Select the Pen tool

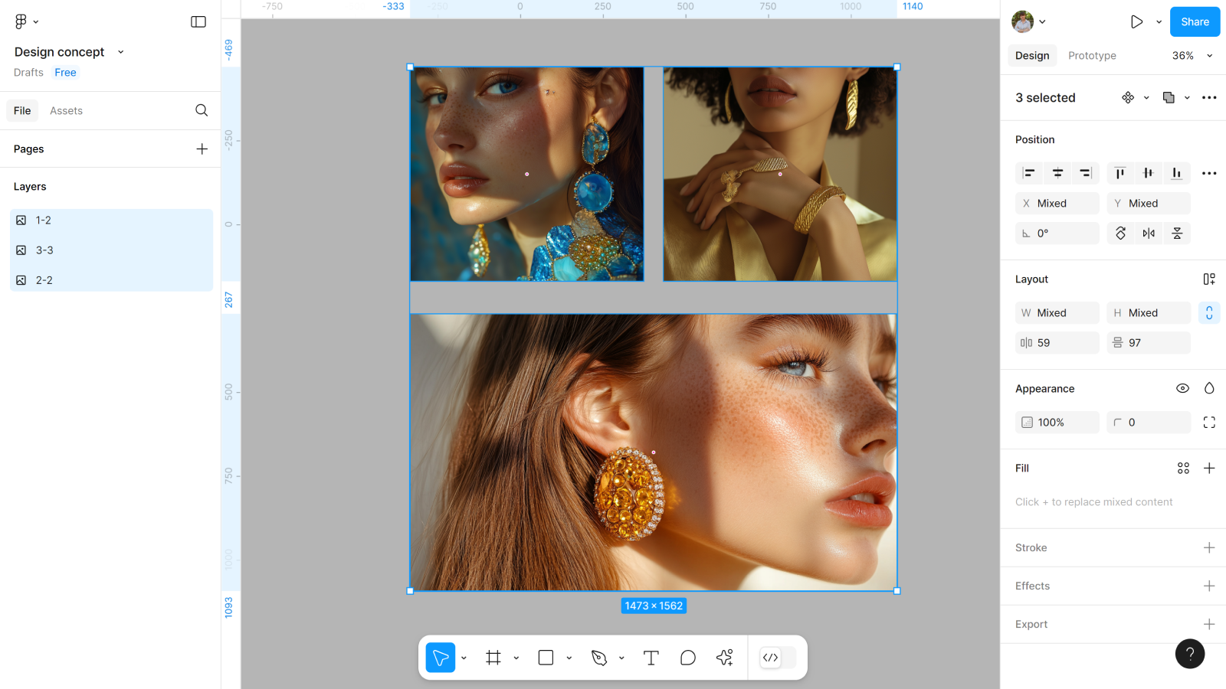599,658
